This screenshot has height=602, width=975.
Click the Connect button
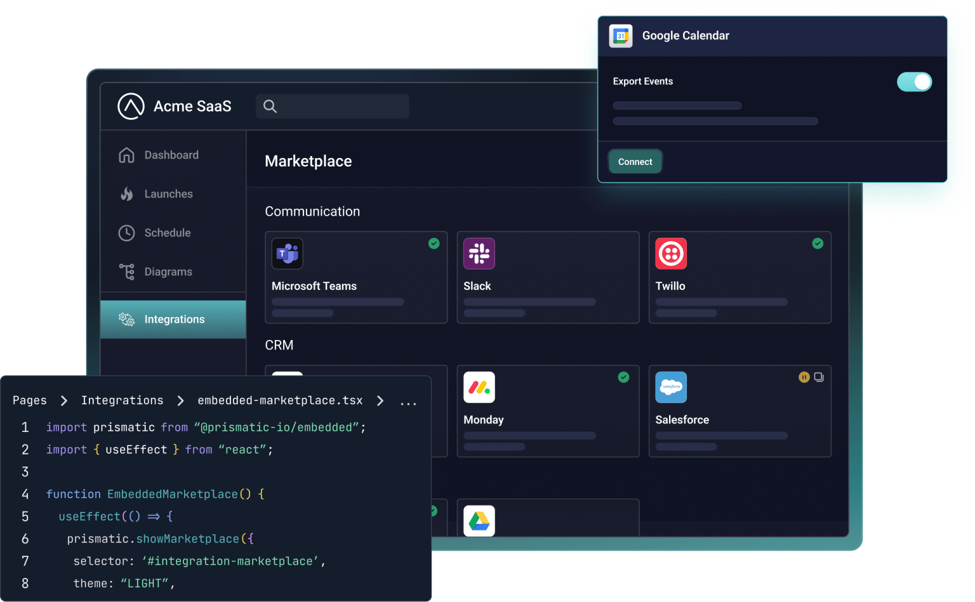pyautogui.click(x=635, y=162)
